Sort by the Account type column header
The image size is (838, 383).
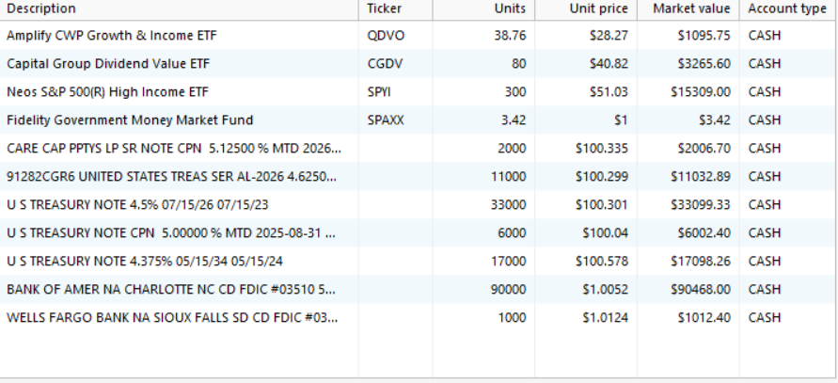tap(789, 9)
